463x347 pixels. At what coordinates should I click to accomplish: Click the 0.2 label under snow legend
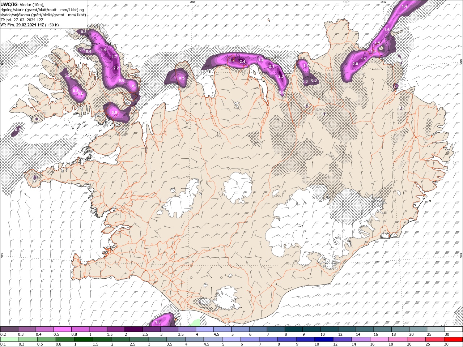tap(3, 334)
